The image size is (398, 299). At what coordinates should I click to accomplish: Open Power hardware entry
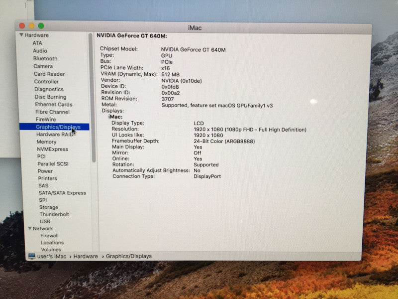click(x=45, y=171)
